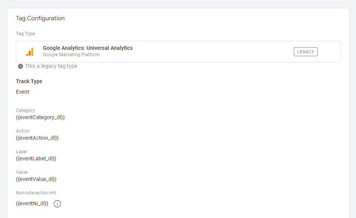The width and height of the screenshot is (356, 218).
Task: Click the info icon next to Non-Interaction Hit
Action: click(57, 204)
